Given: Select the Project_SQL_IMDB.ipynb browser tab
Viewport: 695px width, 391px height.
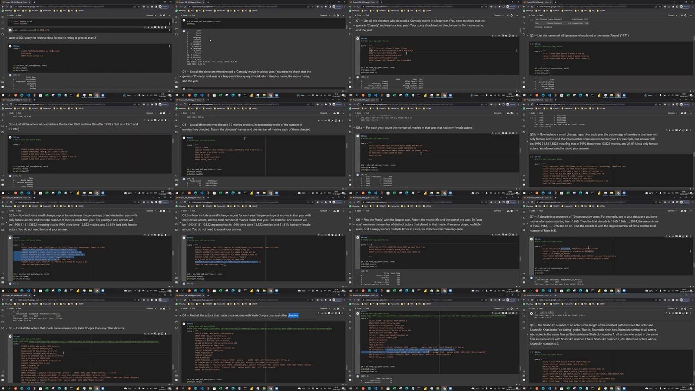Looking at the screenshot, I should 12,2.
